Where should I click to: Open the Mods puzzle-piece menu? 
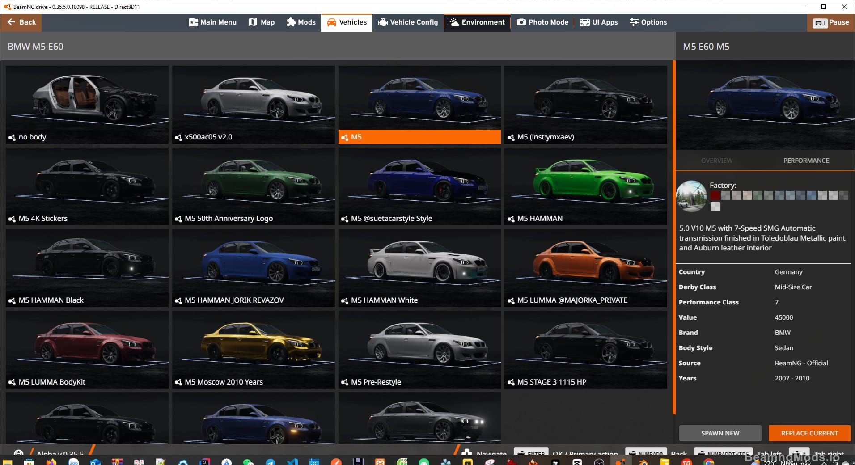(301, 22)
